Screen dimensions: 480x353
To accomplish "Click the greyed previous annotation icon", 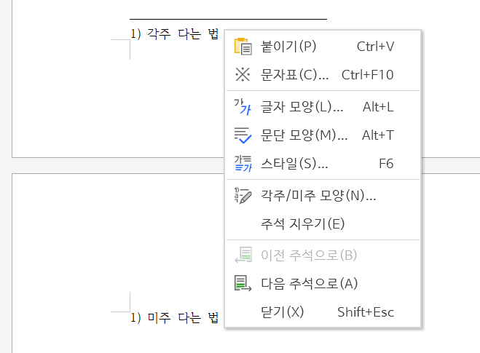I will (243, 255).
